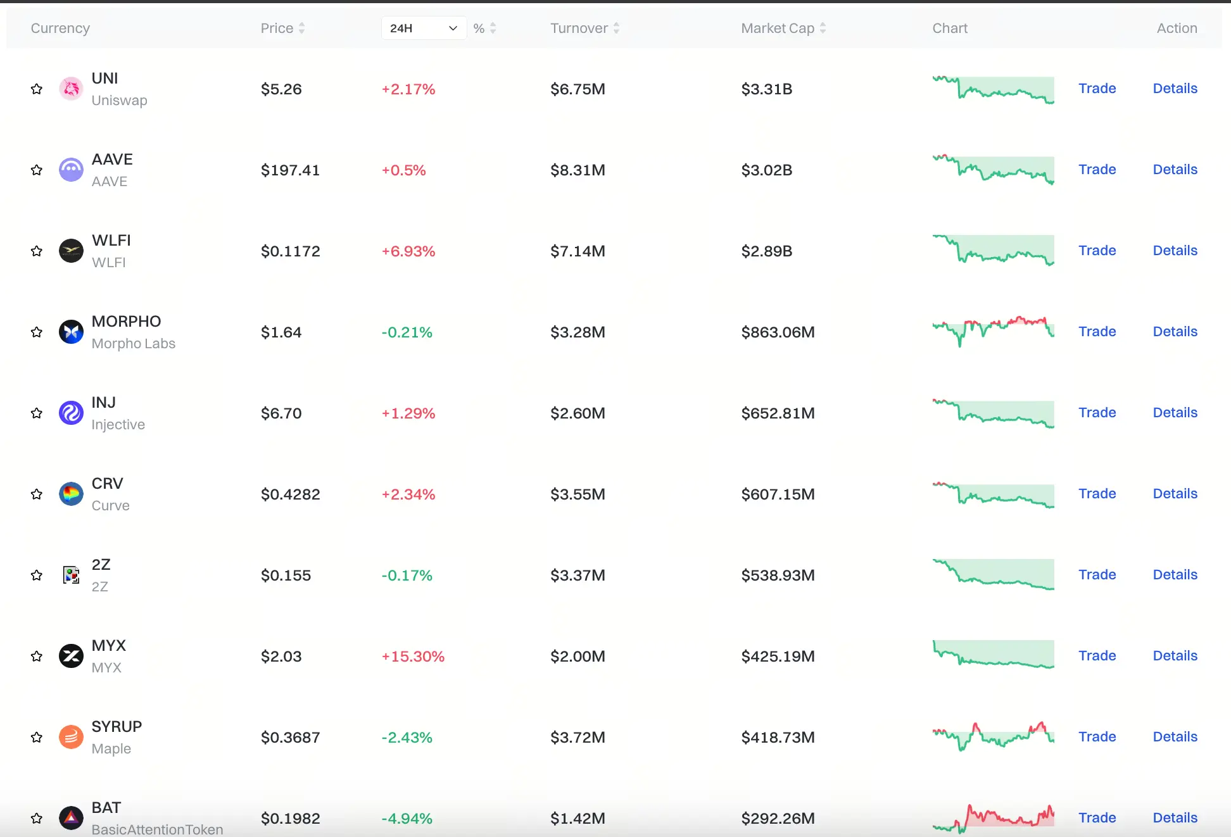
Task: Open the Trade link for AAVE
Action: pyautogui.click(x=1097, y=170)
